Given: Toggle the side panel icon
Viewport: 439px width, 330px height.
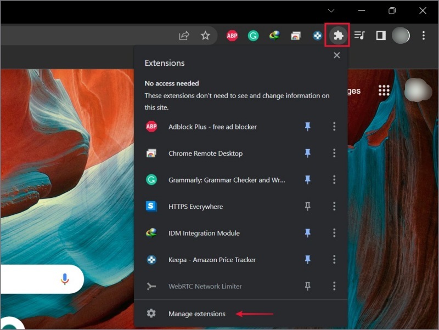Looking at the screenshot, I should (381, 36).
